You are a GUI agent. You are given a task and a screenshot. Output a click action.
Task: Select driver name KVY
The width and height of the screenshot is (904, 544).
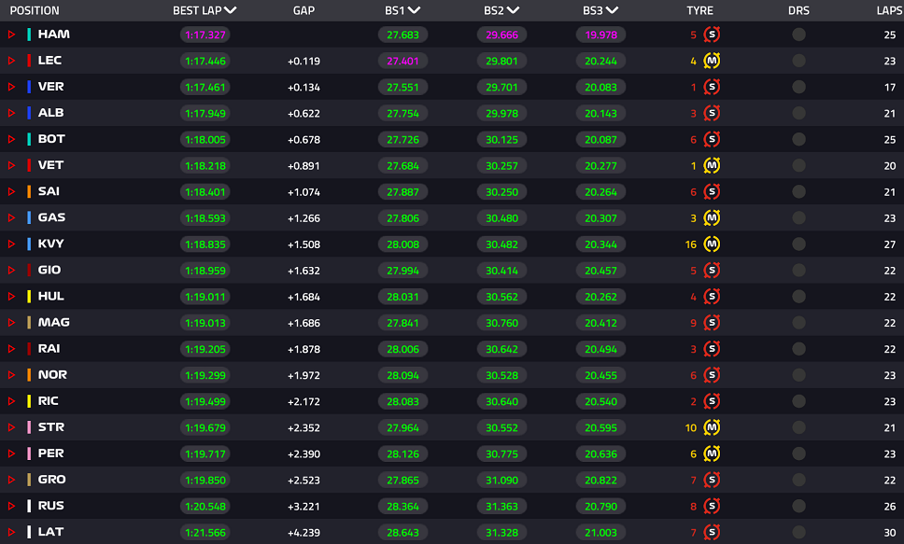pyautogui.click(x=50, y=244)
